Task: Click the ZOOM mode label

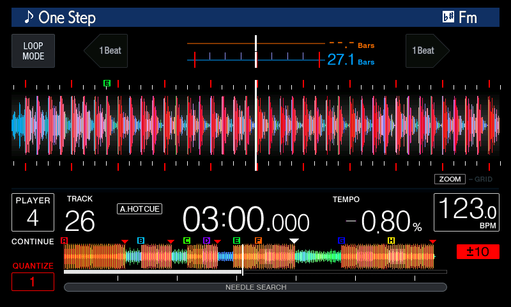Action: [450, 179]
